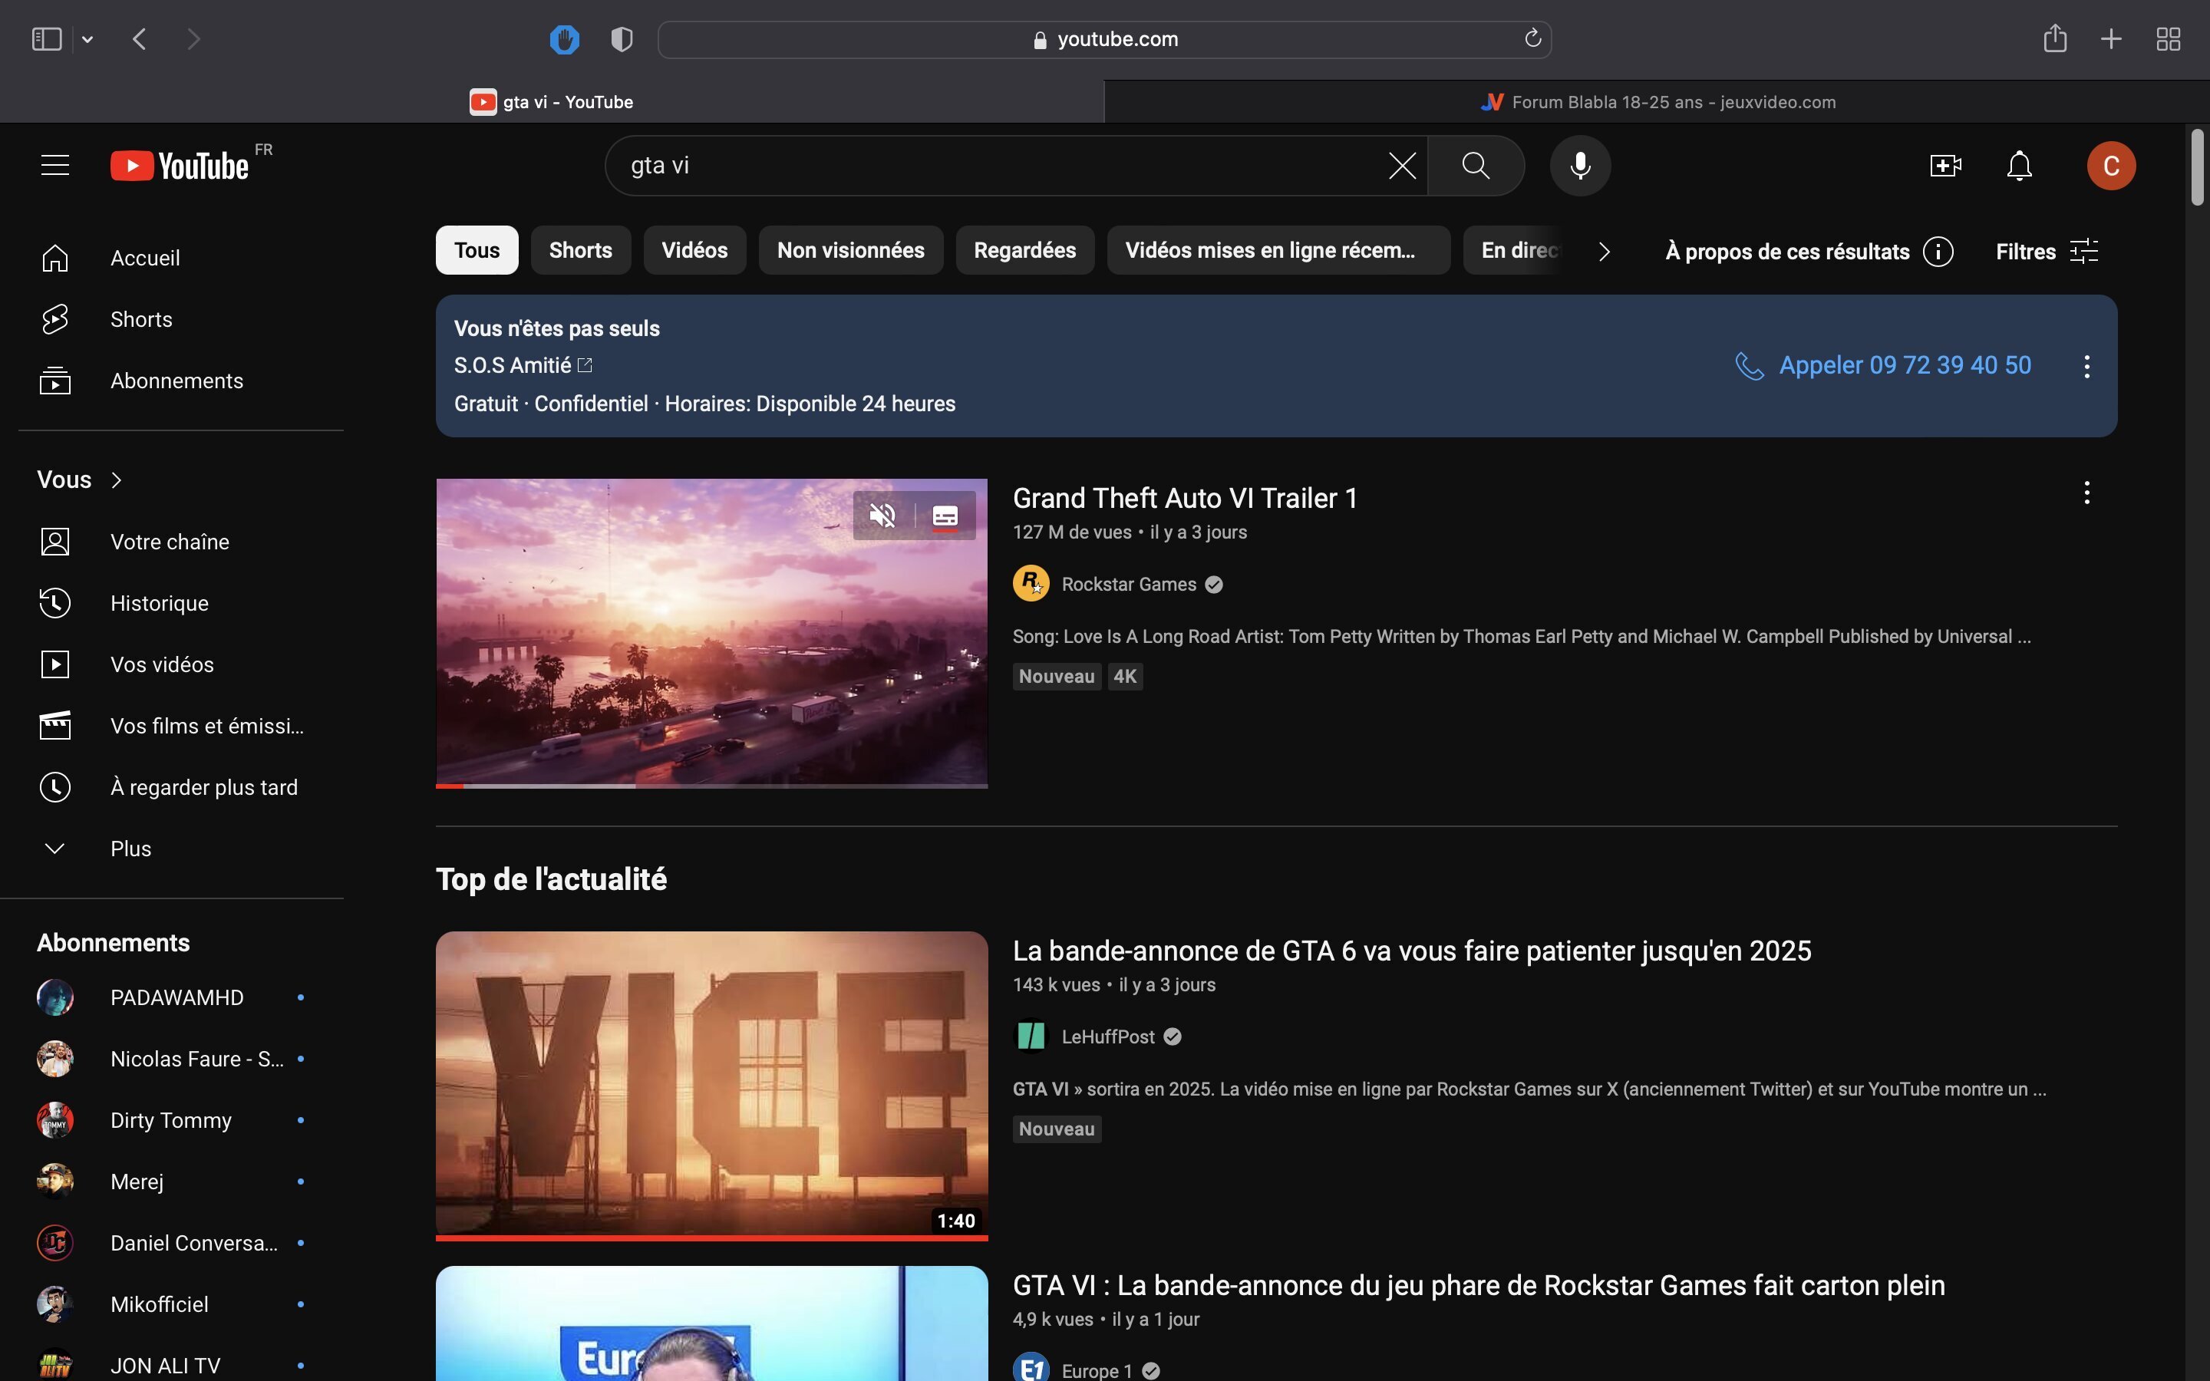This screenshot has width=2210, height=1381.
Task: Open Vos vidéos
Action: pyautogui.click(x=181, y=664)
